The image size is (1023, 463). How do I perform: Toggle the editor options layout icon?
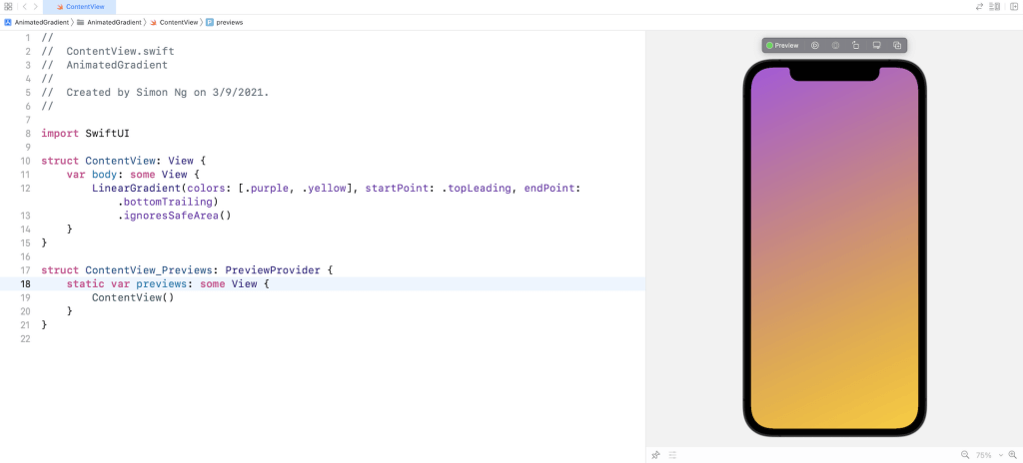tap(996, 7)
